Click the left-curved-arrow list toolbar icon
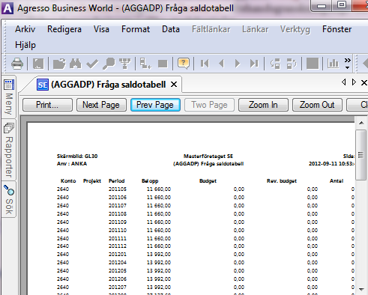Image resolution: width=368 pixels, height=295 pixels. (275, 64)
